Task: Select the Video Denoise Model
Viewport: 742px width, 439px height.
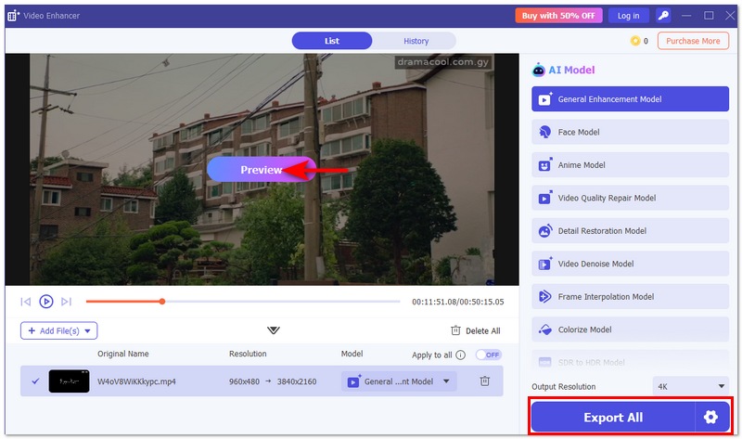Action: click(x=630, y=264)
